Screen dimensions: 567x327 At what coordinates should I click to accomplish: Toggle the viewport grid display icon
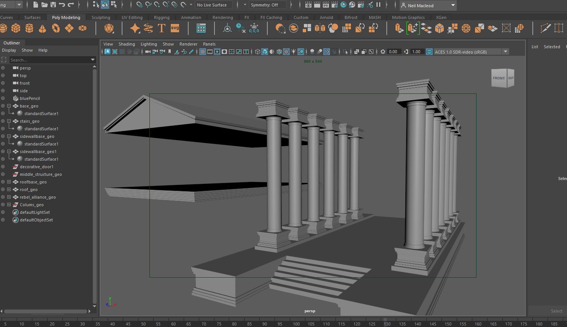(x=203, y=52)
